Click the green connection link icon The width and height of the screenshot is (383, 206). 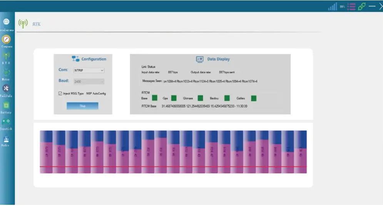[362, 7]
